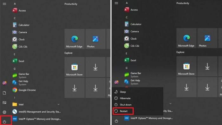
Task: Click letter G header in the left app list
Action: coord(15,69)
